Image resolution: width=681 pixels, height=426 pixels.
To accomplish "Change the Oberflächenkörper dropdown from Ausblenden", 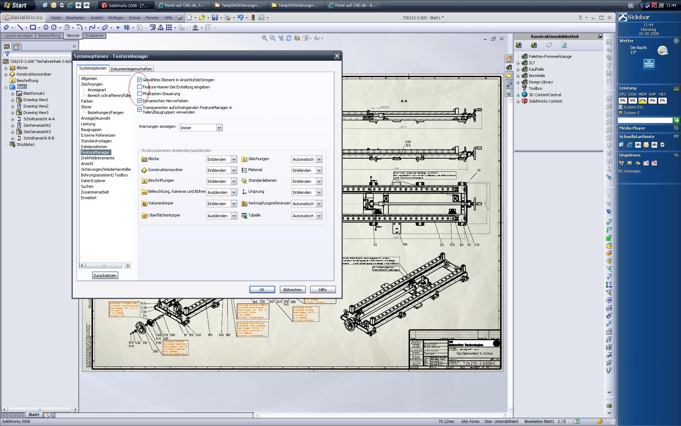I will (x=233, y=215).
